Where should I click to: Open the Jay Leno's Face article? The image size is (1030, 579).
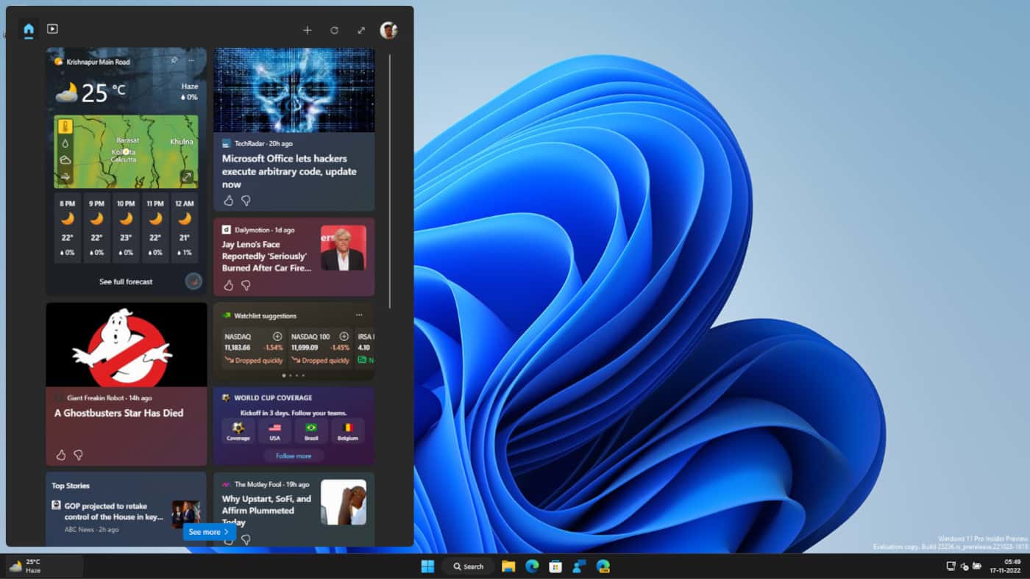point(266,256)
